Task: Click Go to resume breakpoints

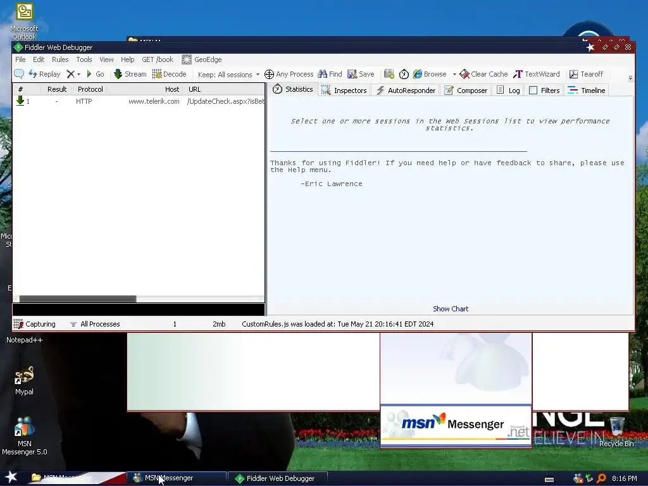Action: click(x=95, y=74)
